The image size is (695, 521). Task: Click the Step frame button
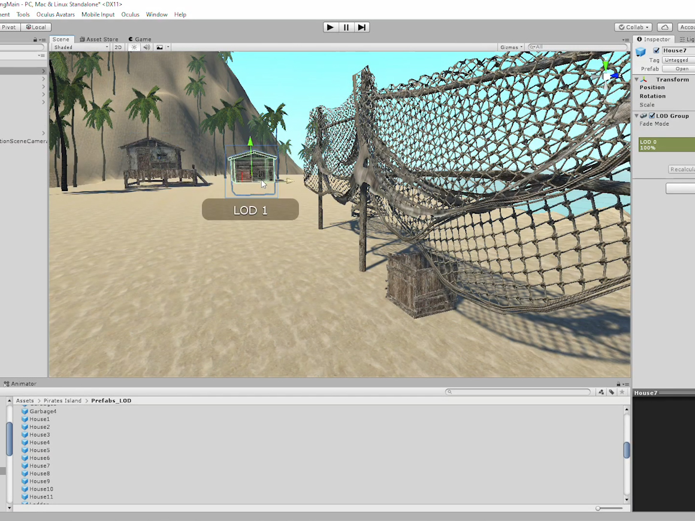point(361,27)
